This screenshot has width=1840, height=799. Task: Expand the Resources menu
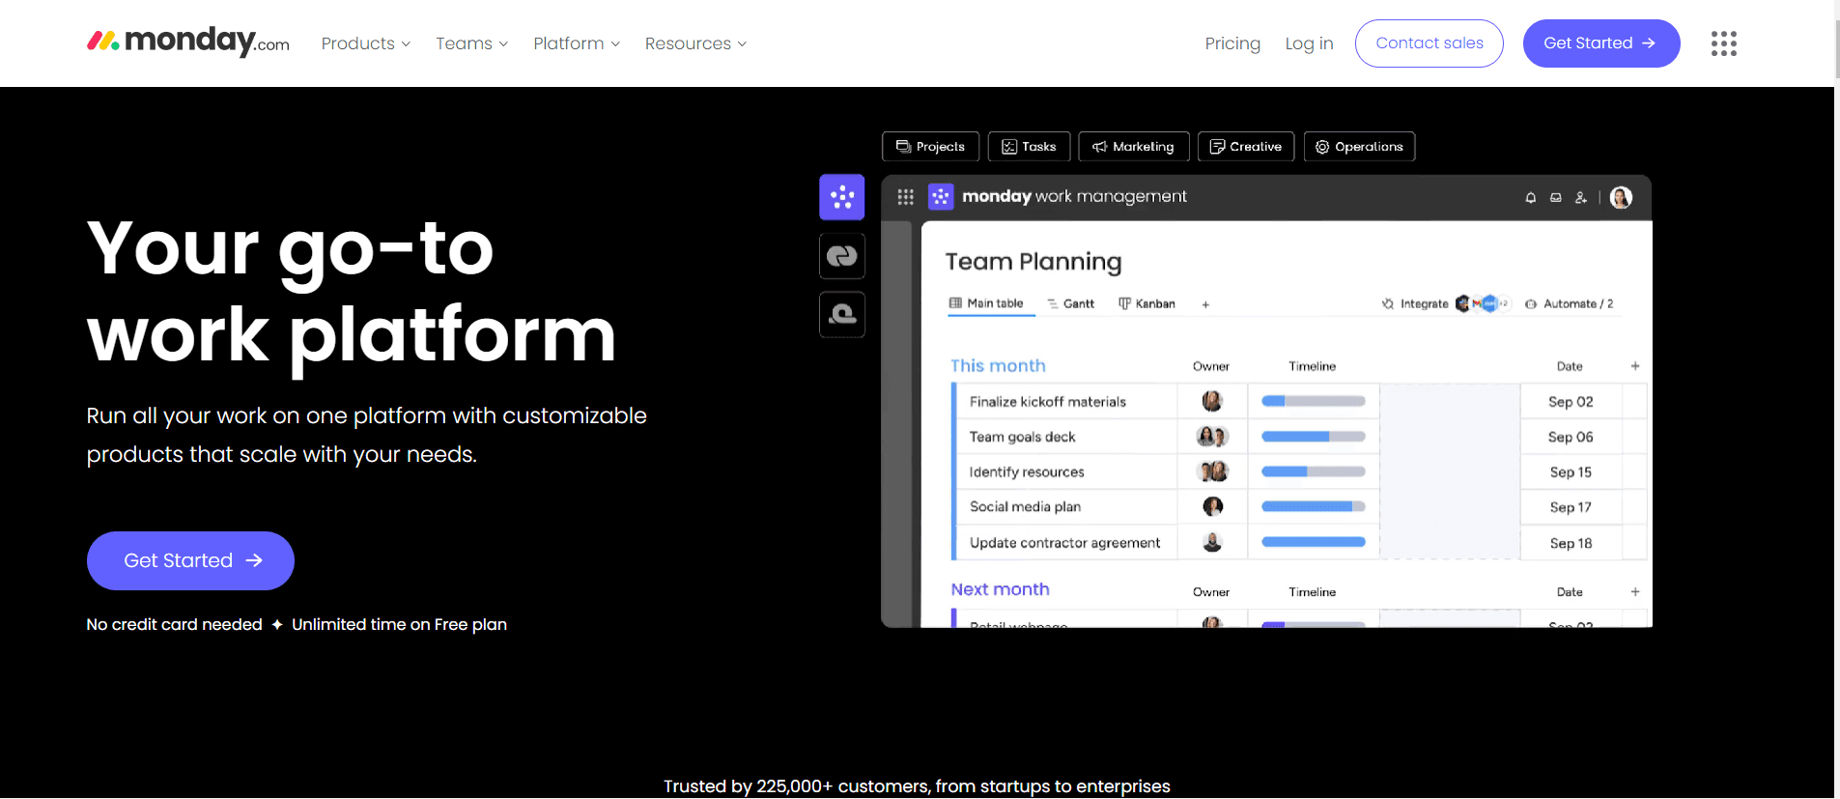click(x=695, y=43)
